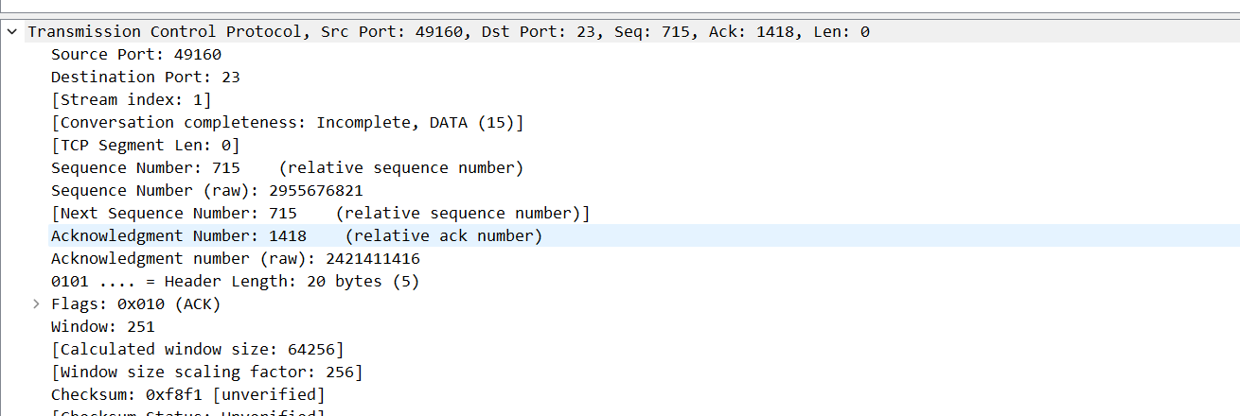Select the Flags: 0x010 (ACK) text

(x=136, y=303)
